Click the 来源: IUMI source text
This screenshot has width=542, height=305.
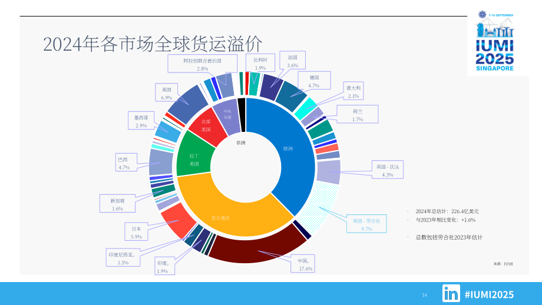[503, 264]
